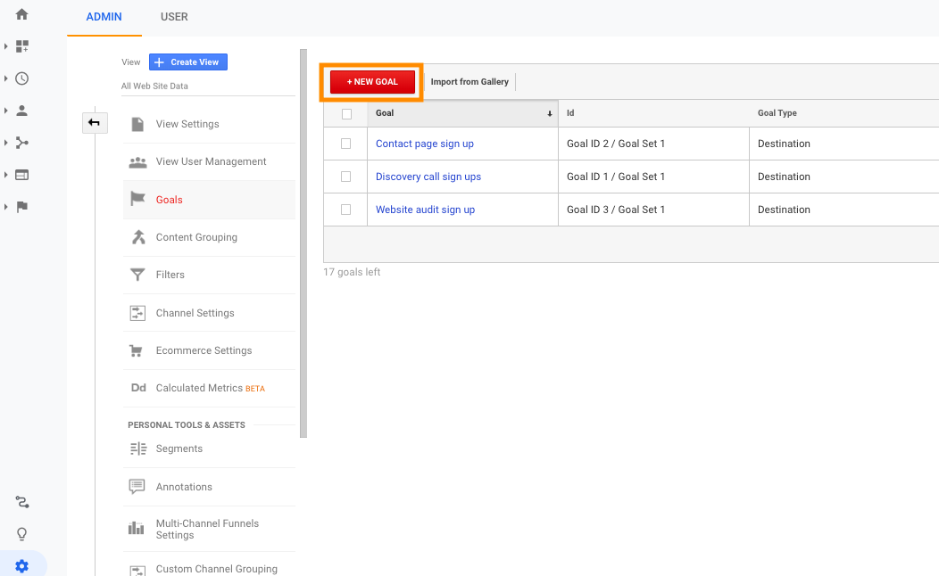Open the Customization dashboard icon
This screenshot has height=576, width=939.
point(22,46)
